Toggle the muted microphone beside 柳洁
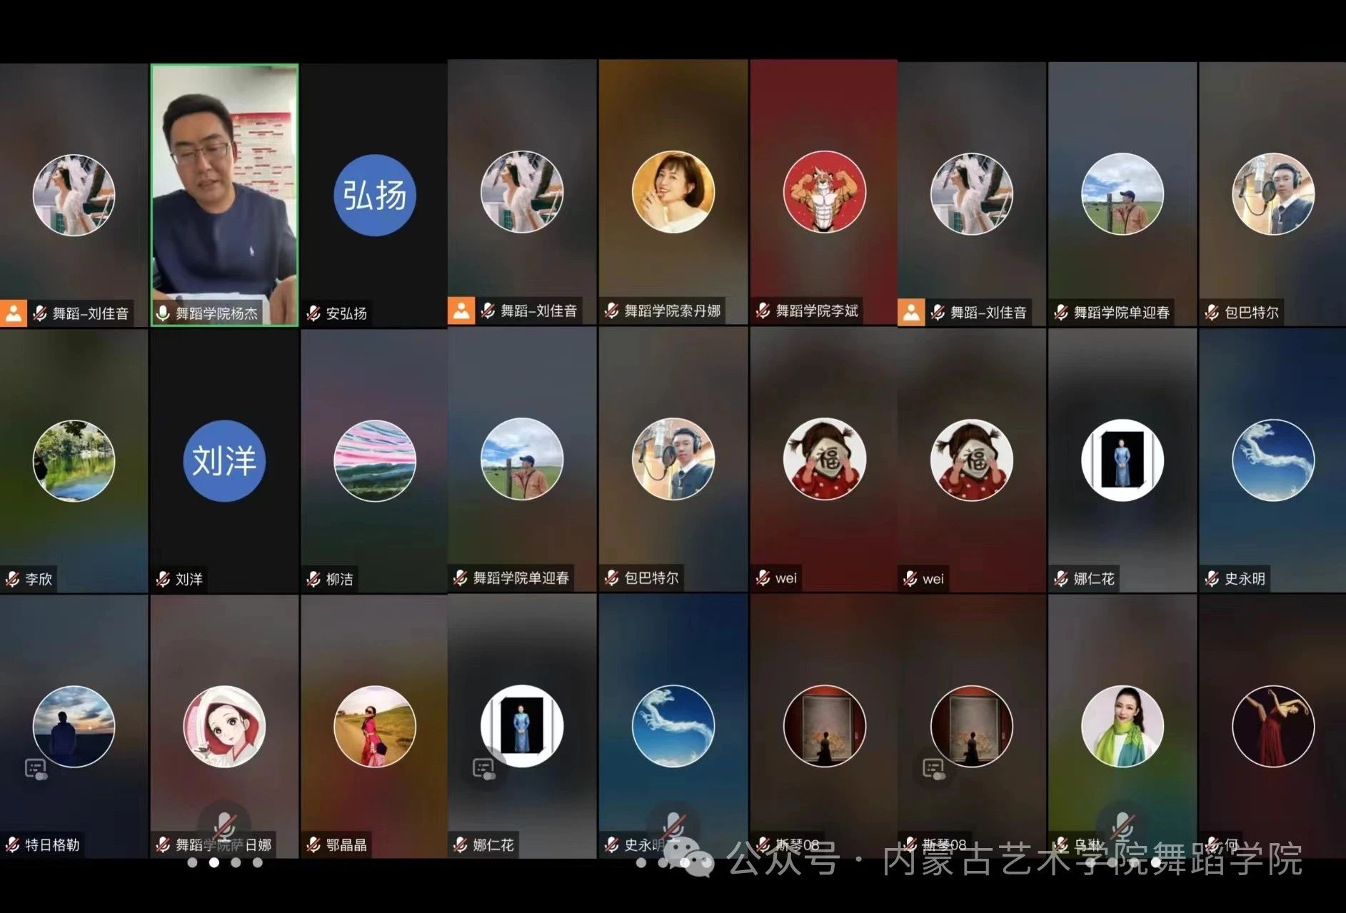Viewport: 1346px width, 913px height. pyautogui.click(x=313, y=579)
